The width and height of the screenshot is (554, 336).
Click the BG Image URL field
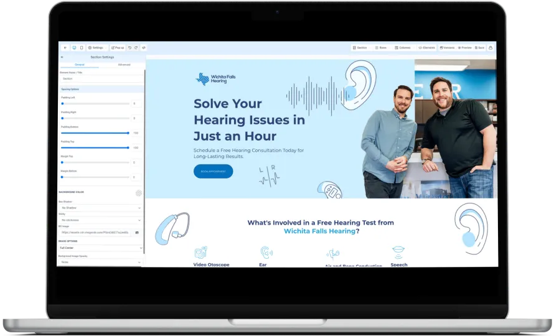click(x=95, y=233)
